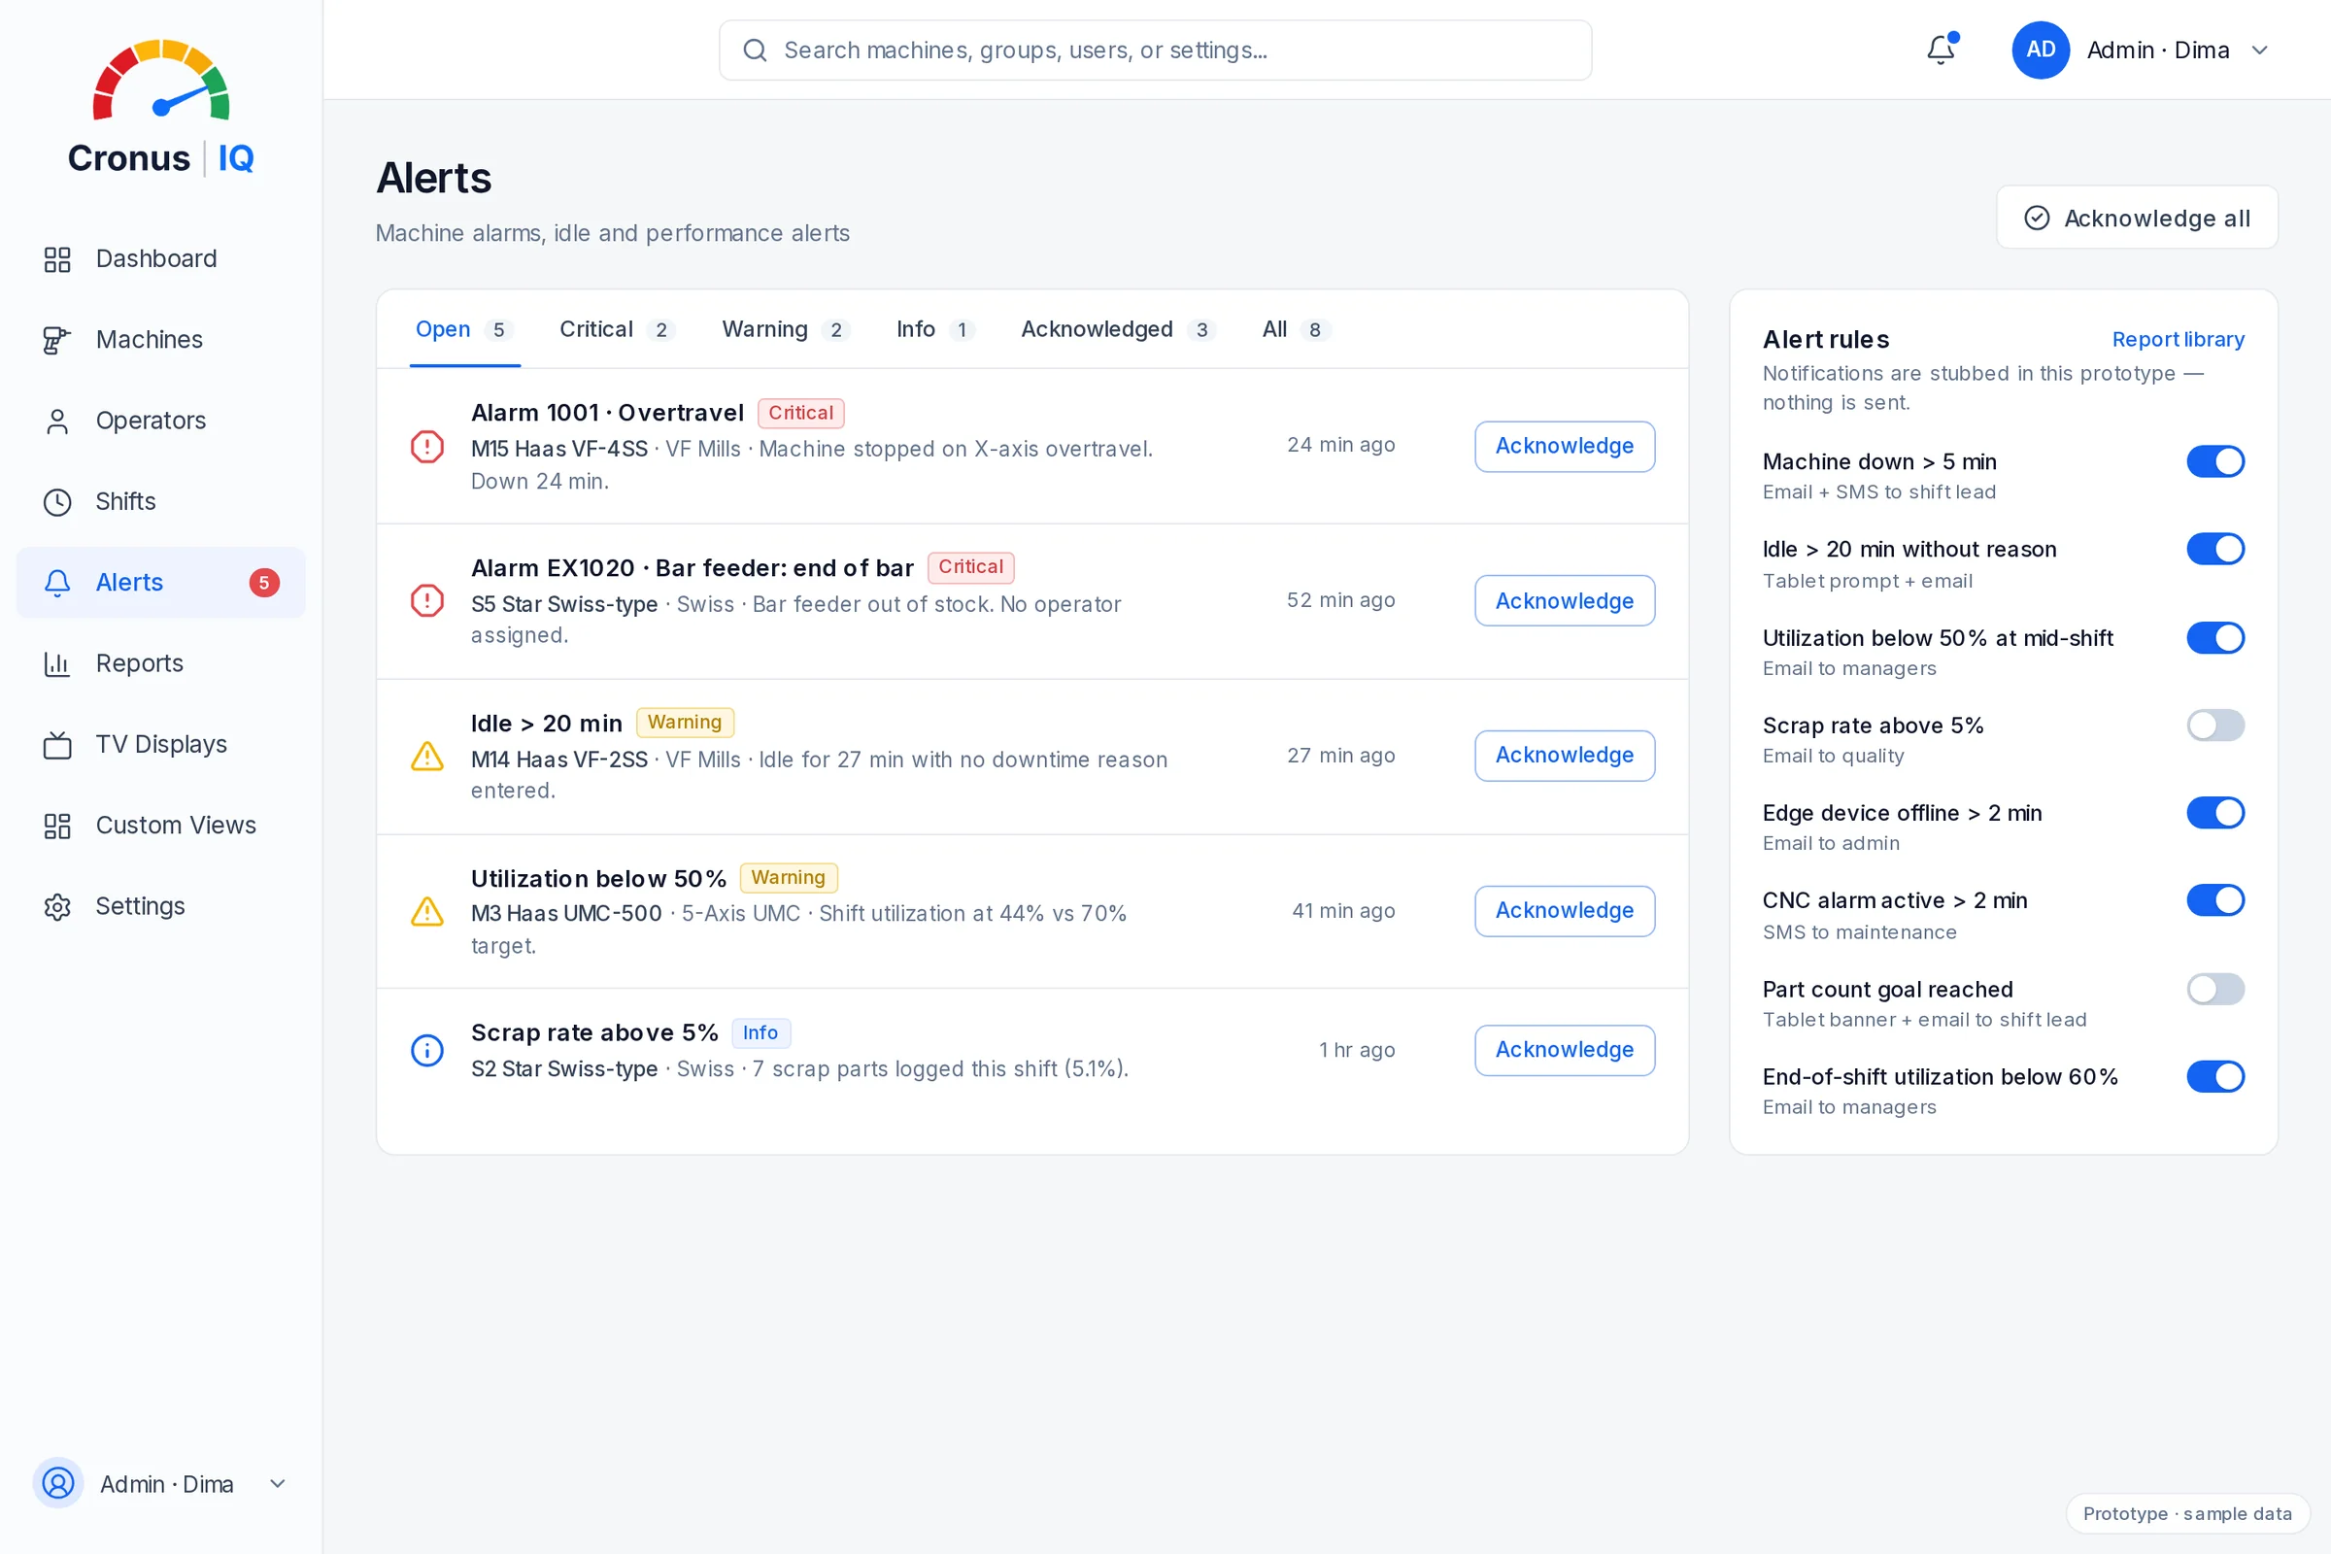Toggle Edge device offline > 2 min rule

coord(2215,813)
